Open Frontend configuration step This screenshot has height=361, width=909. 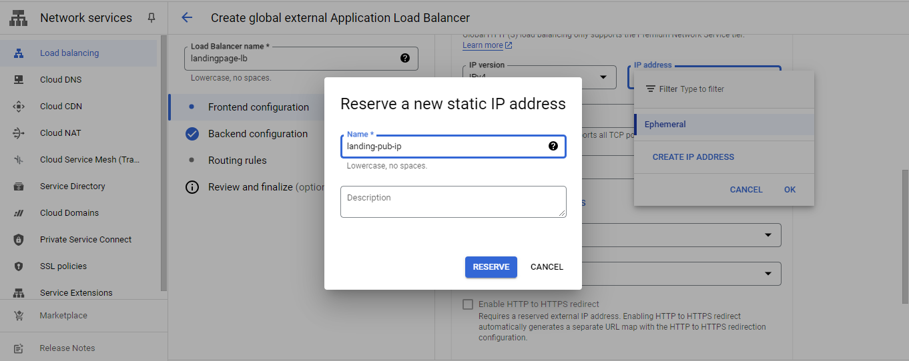(258, 107)
